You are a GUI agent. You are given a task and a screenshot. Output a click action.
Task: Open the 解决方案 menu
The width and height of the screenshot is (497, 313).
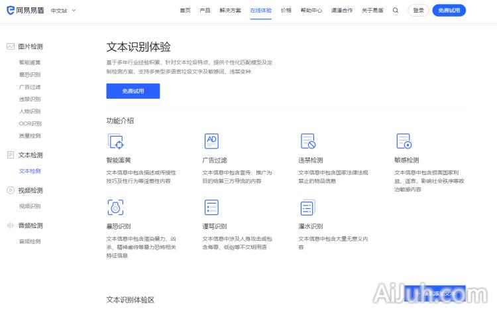pos(230,11)
